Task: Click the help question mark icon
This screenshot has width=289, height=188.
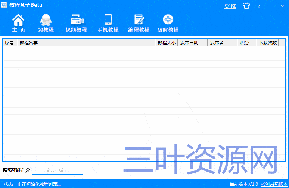Action: coord(259,6)
